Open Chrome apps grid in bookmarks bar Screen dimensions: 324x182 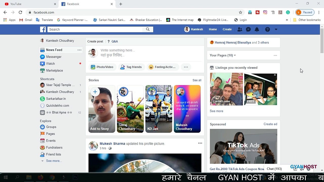[9, 20]
